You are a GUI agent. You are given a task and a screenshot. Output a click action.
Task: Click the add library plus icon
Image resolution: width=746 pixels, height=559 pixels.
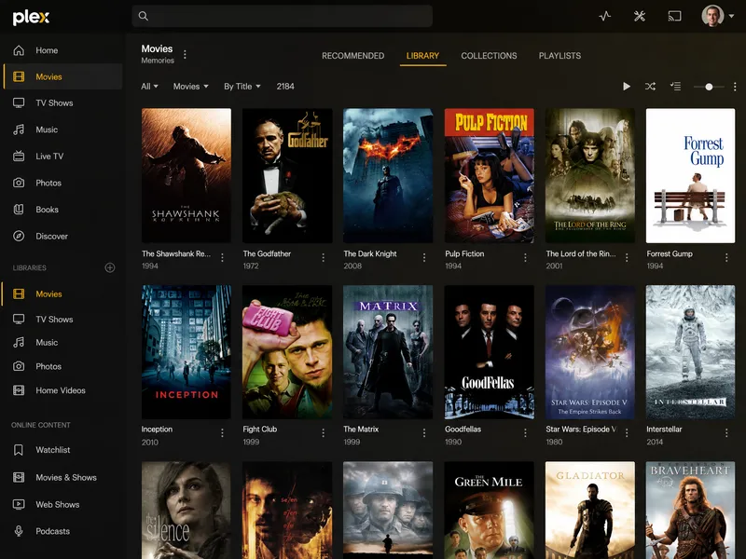[x=110, y=267]
